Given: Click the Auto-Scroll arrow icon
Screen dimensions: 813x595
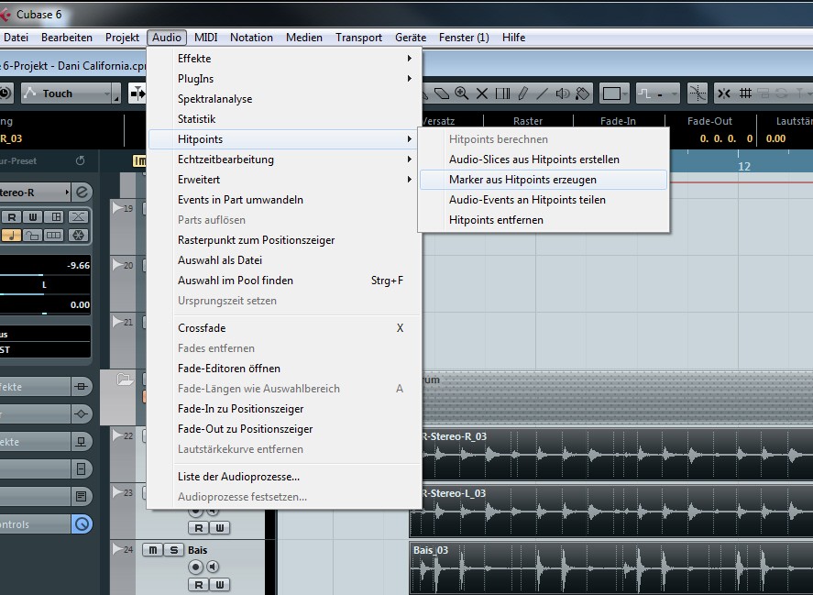Looking at the screenshot, I should 137,94.
